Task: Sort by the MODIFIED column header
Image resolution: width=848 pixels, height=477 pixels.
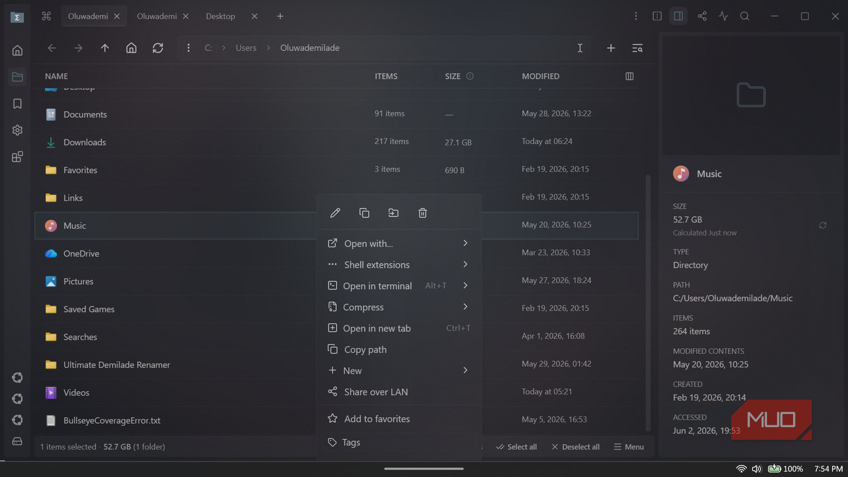Action: pos(540,76)
